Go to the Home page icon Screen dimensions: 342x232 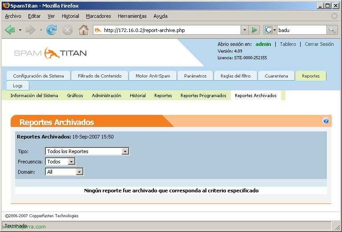point(84,30)
